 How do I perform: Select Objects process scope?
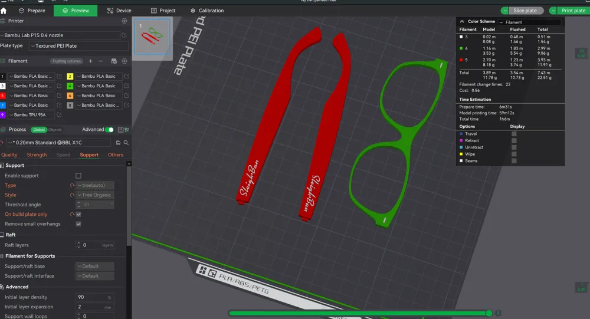pos(55,130)
